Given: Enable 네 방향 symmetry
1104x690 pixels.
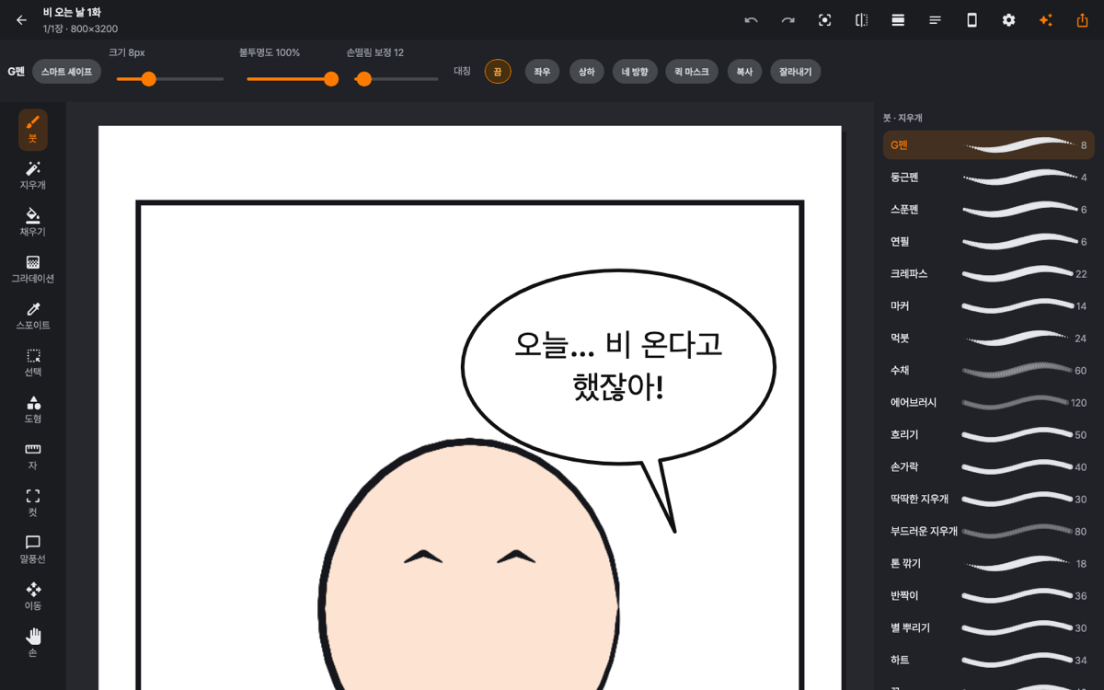Looking at the screenshot, I should pyautogui.click(x=635, y=72).
